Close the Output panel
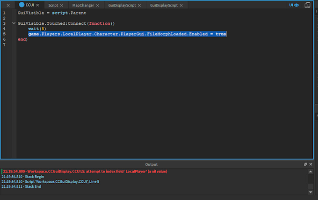 [x=311, y=164]
